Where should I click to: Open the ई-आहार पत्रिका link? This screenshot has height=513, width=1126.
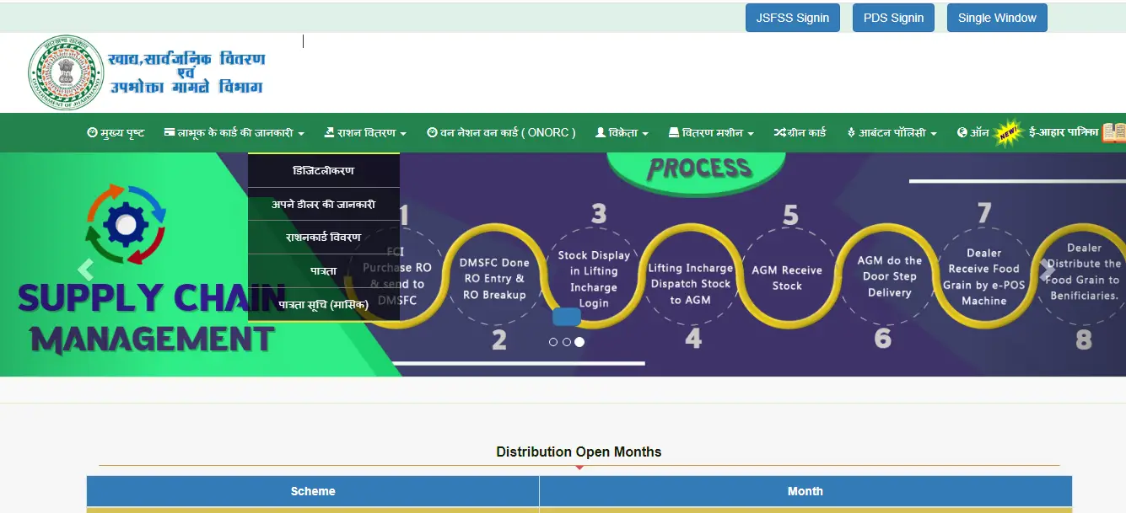pyautogui.click(x=1064, y=132)
